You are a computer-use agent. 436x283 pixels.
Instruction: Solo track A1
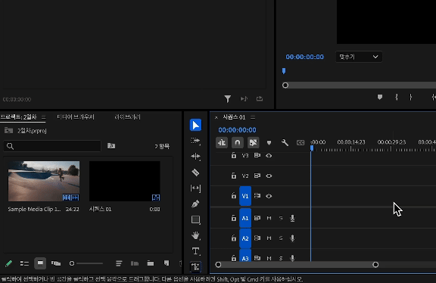coord(281,218)
